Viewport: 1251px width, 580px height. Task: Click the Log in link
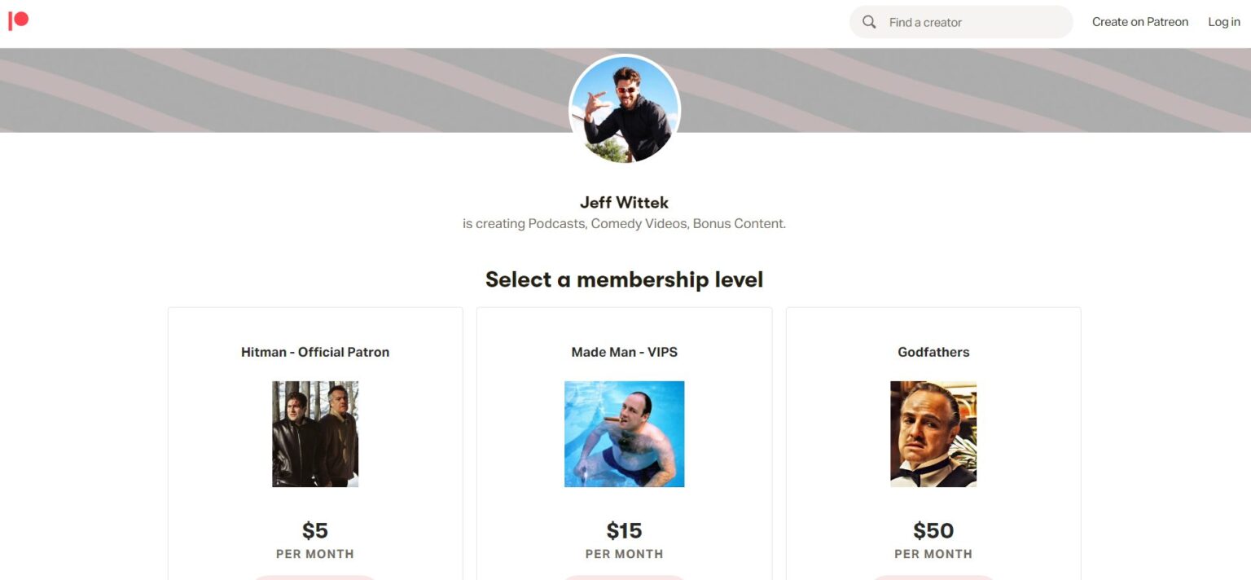point(1223,21)
